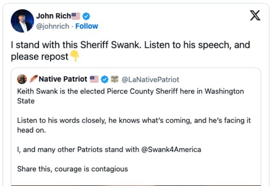
Task: Click John Rich's profile avatar
Action: [x=22, y=21]
